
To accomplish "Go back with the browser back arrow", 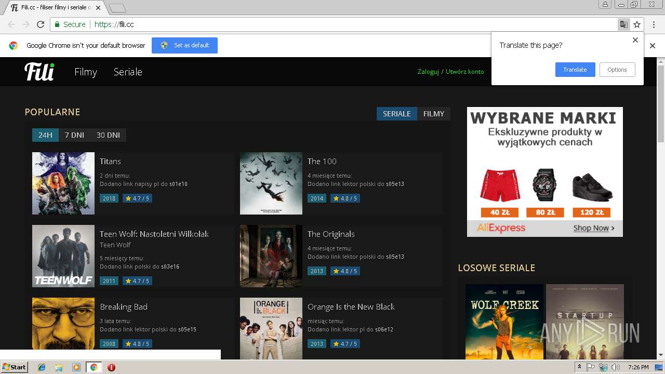I will tap(11, 24).
